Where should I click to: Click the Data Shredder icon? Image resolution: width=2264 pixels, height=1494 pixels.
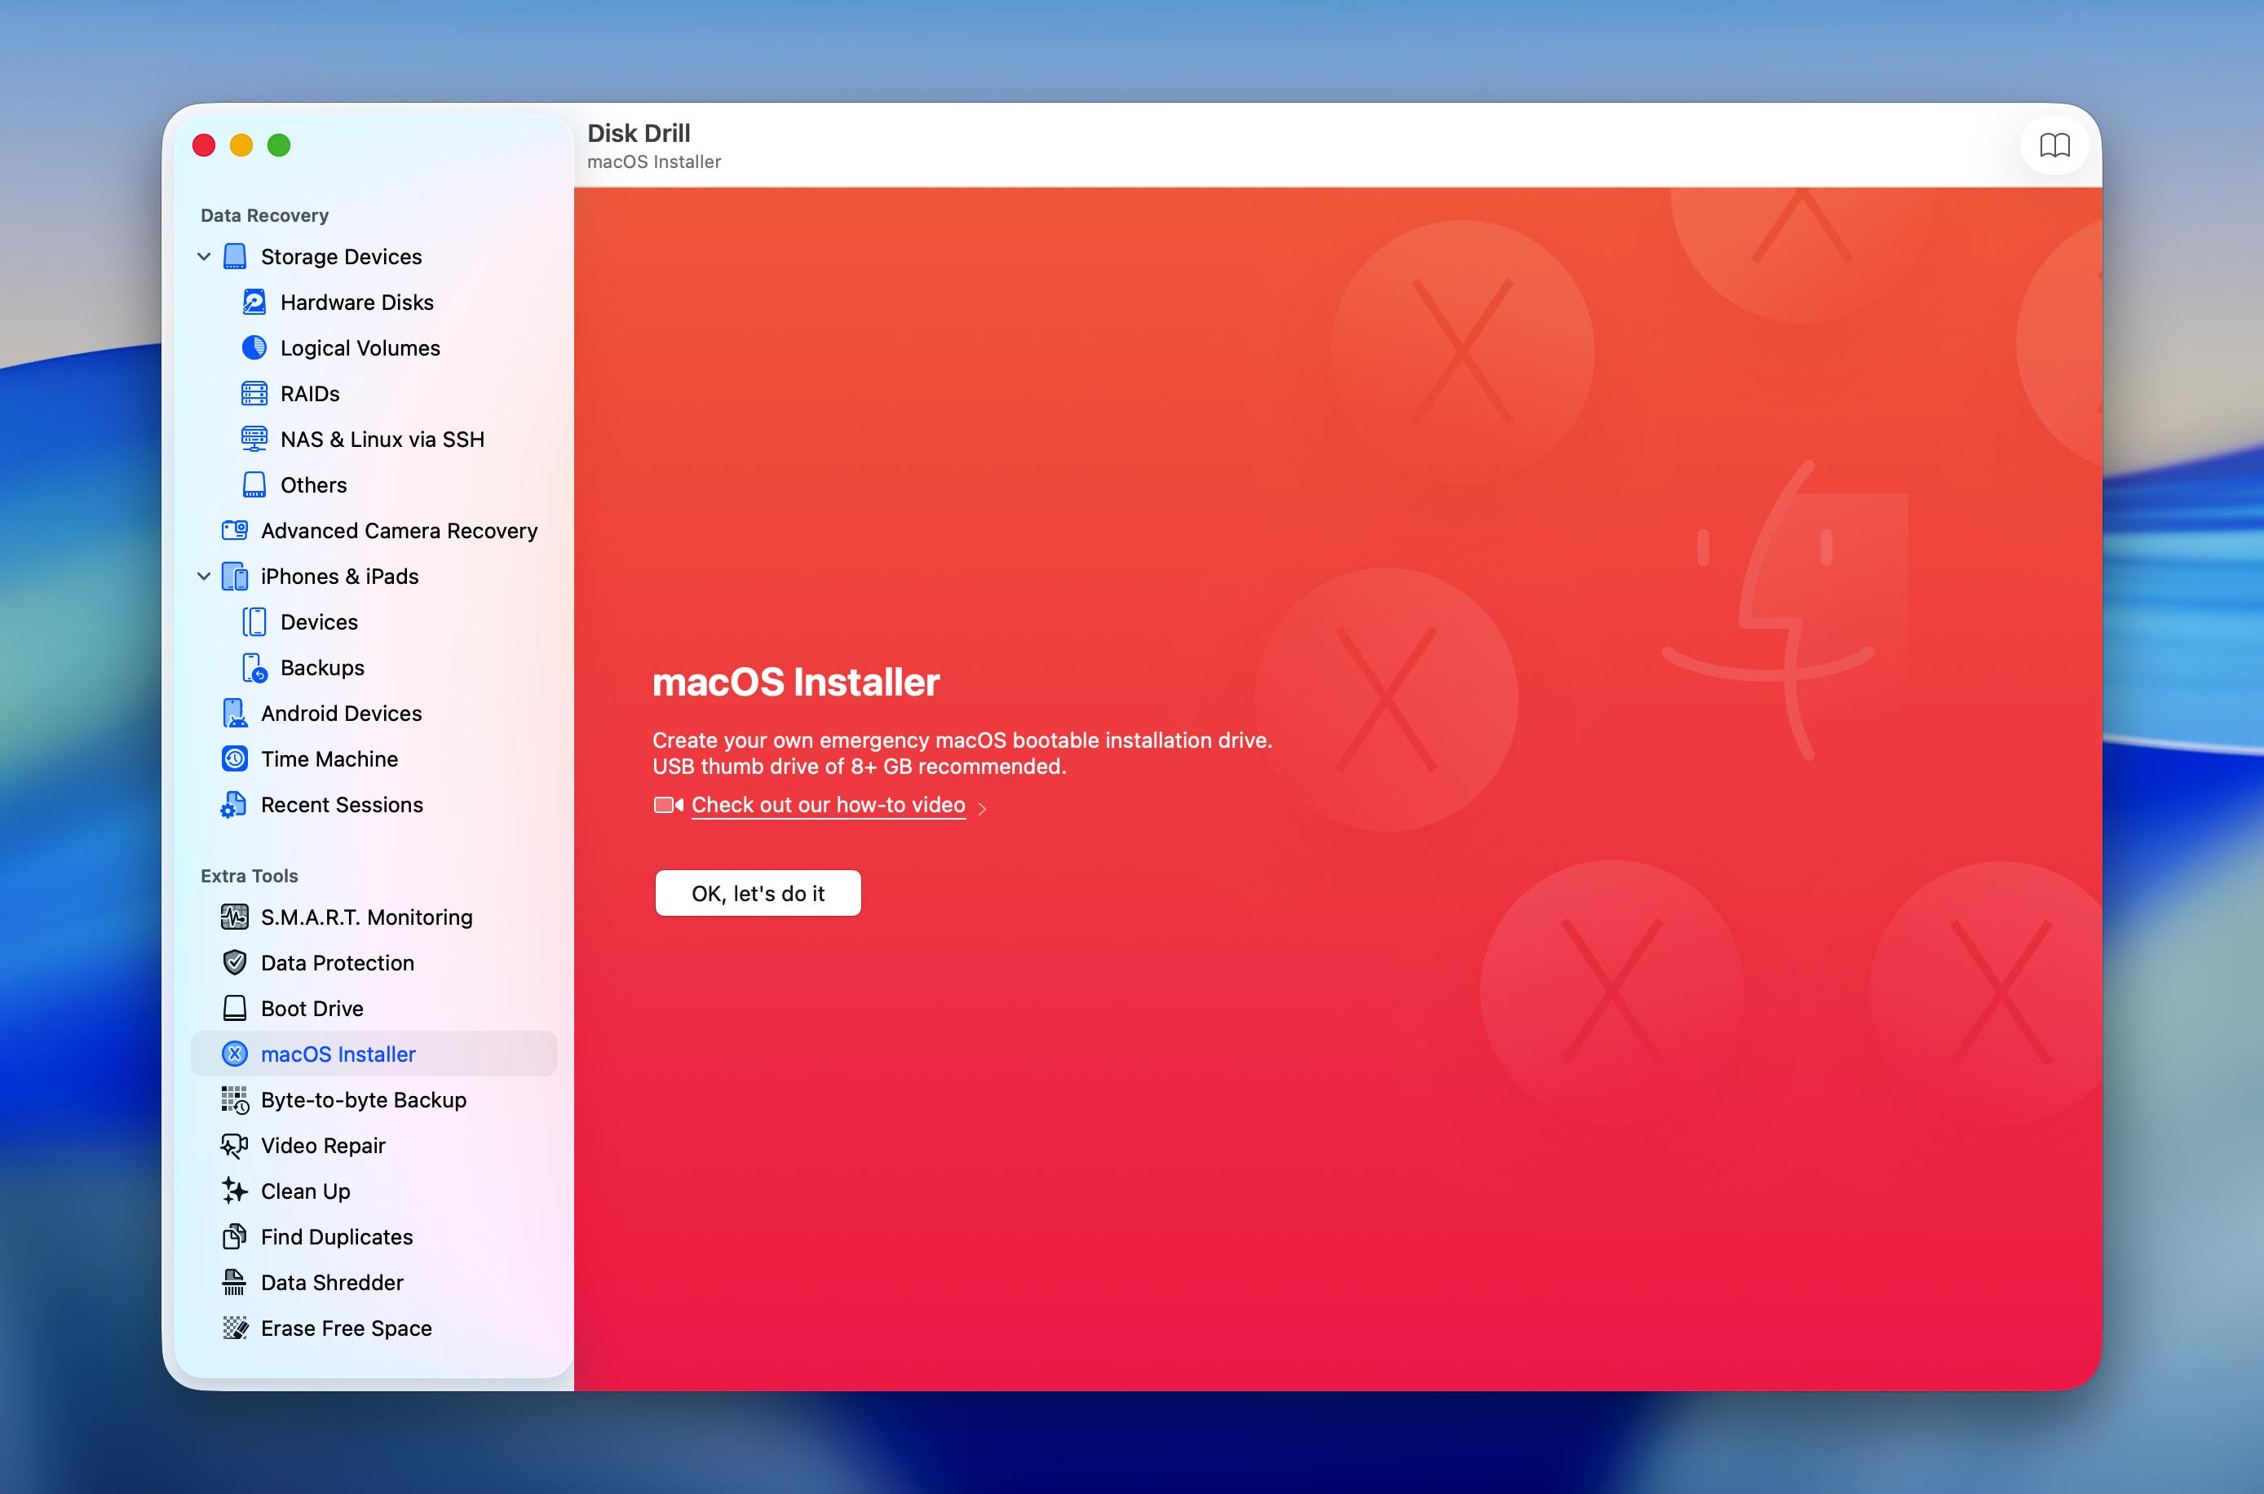click(234, 1283)
